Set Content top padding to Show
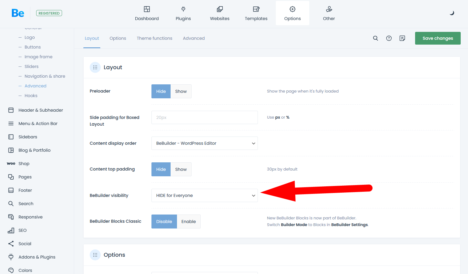 click(181, 169)
